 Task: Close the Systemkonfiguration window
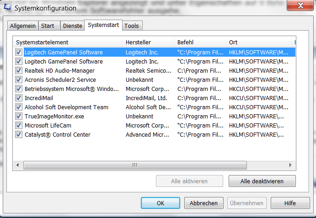pyautogui.click(x=300, y=5)
